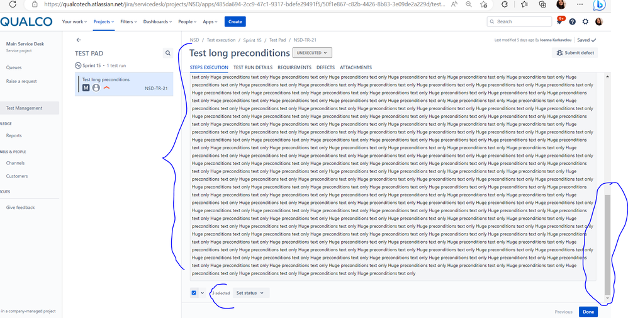Image resolution: width=628 pixels, height=318 pixels.
Task: Click the assignee avatar icon on NSD-TR-21
Action: 96,88
